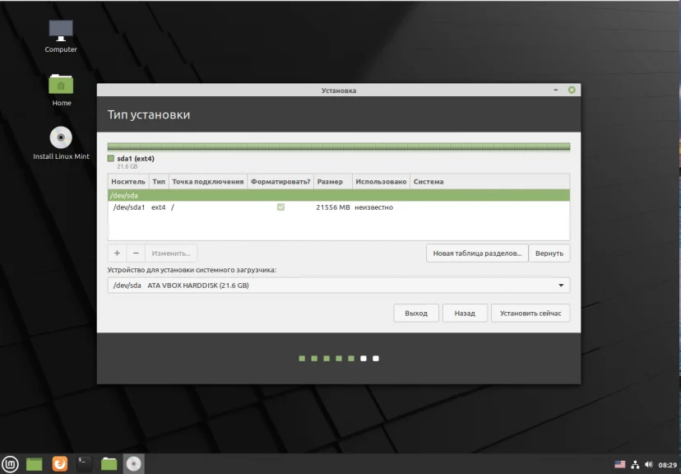Viewport: 681px width, 474px height.
Task: Click the Вернуть button
Action: click(549, 253)
